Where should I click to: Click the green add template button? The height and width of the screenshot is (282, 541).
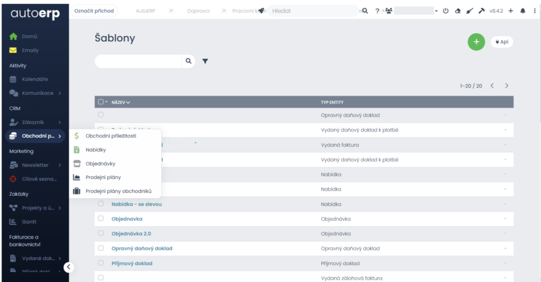[476, 42]
